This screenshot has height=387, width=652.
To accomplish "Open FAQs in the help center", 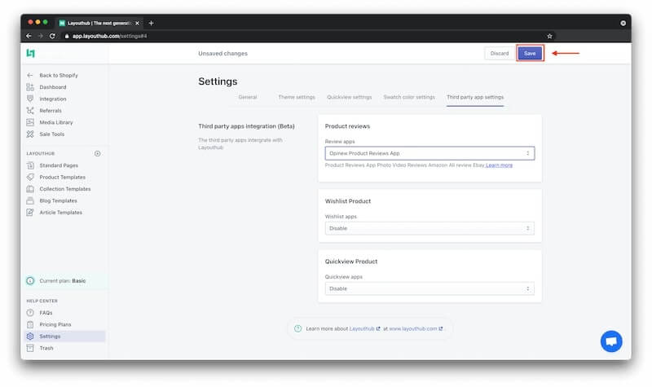I will click(x=46, y=313).
